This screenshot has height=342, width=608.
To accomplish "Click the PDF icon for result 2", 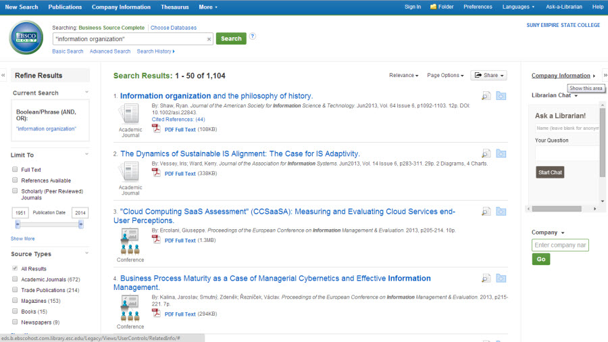I will pyautogui.click(x=156, y=172).
